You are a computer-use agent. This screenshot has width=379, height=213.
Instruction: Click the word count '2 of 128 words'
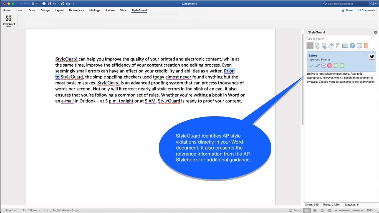pyautogui.click(x=32, y=211)
